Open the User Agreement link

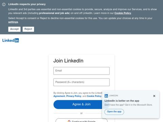point(59,96)
